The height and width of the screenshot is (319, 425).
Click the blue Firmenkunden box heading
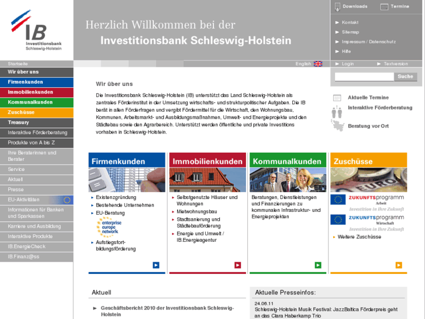point(127,160)
